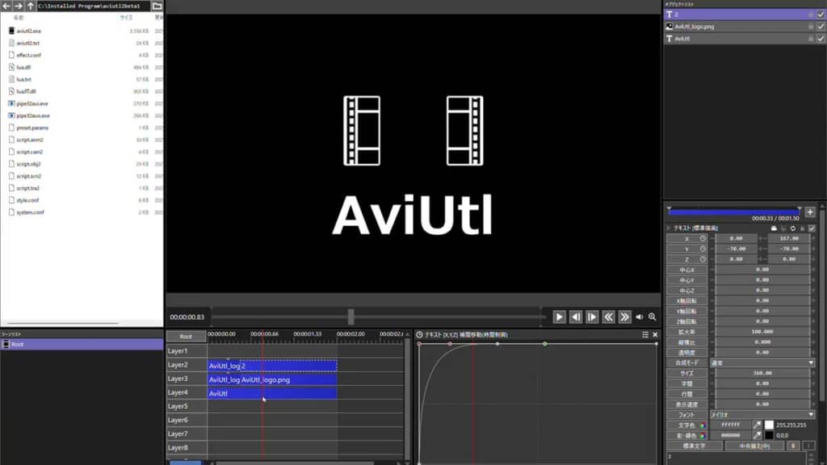Viewport: 827px width, 465px height.
Task: Click the magnifier zoom icon
Action: click(653, 316)
